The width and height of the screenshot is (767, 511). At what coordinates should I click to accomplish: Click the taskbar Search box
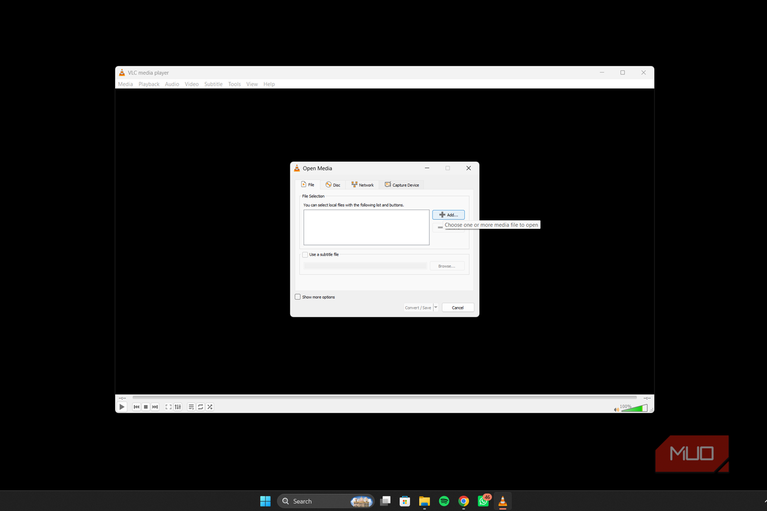[x=325, y=501]
